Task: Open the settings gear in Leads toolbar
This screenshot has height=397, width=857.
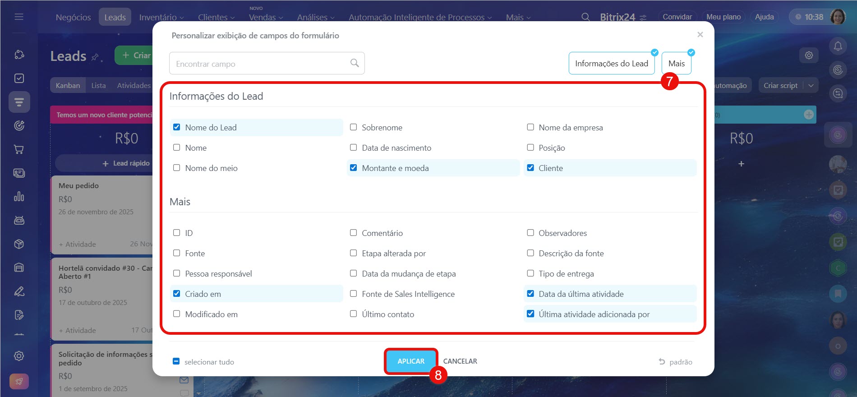Action: [809, 55]
